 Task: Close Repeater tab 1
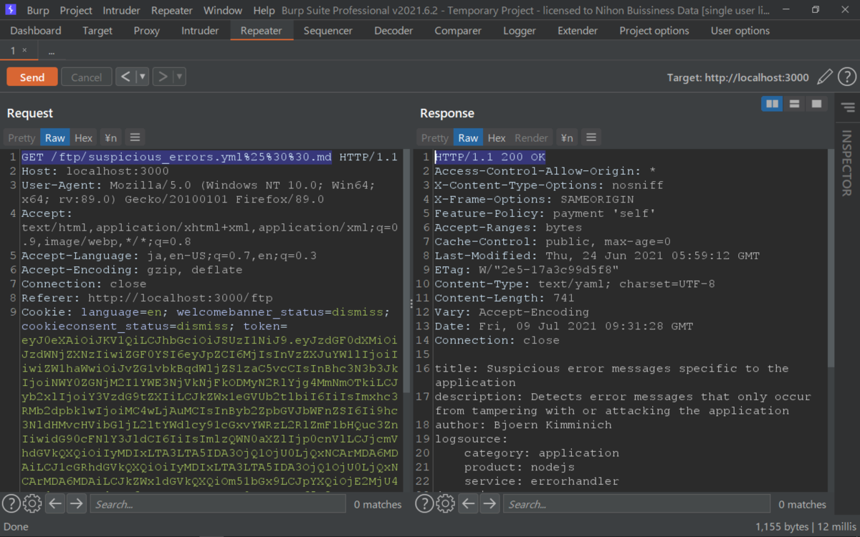[x=24, y=50]
